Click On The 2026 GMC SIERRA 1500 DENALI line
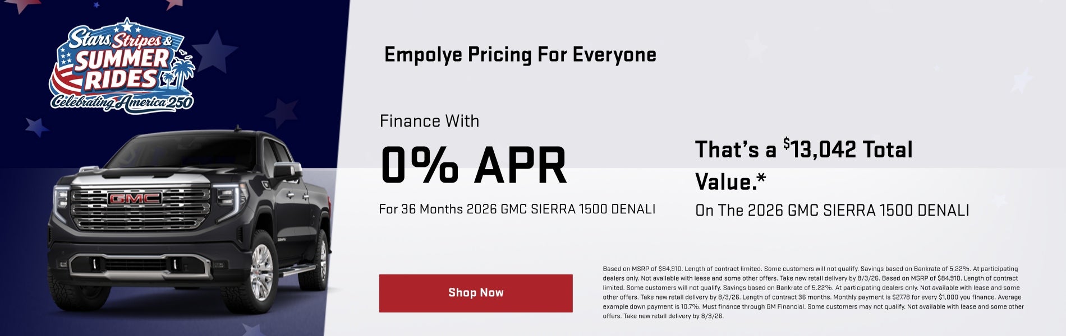 832,211
